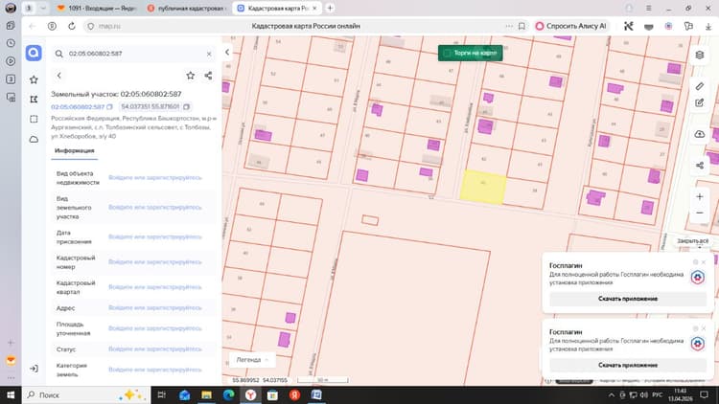Screen dimensions: 719x404
Task: Clear the search field with X
Action: (209, 54)
